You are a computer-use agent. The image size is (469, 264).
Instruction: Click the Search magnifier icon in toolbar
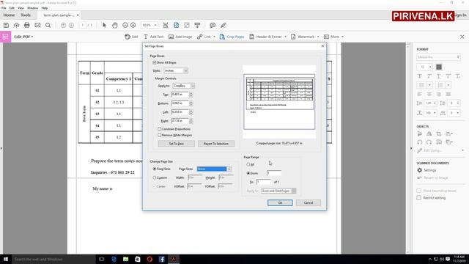pos(48,25)
